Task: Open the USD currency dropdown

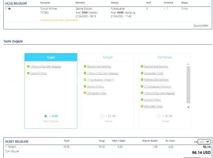Action: (204, 142)
